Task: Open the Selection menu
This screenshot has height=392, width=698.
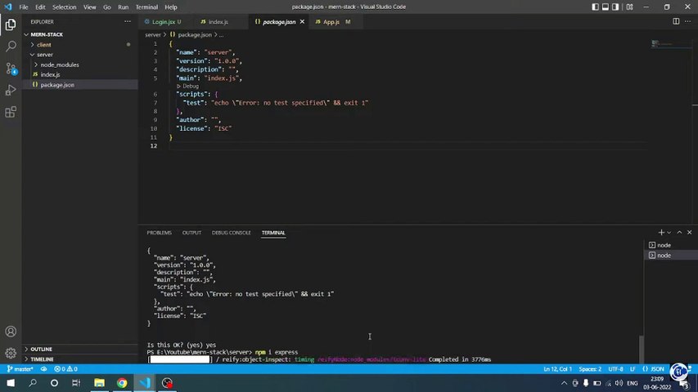Action: (64, 7)
